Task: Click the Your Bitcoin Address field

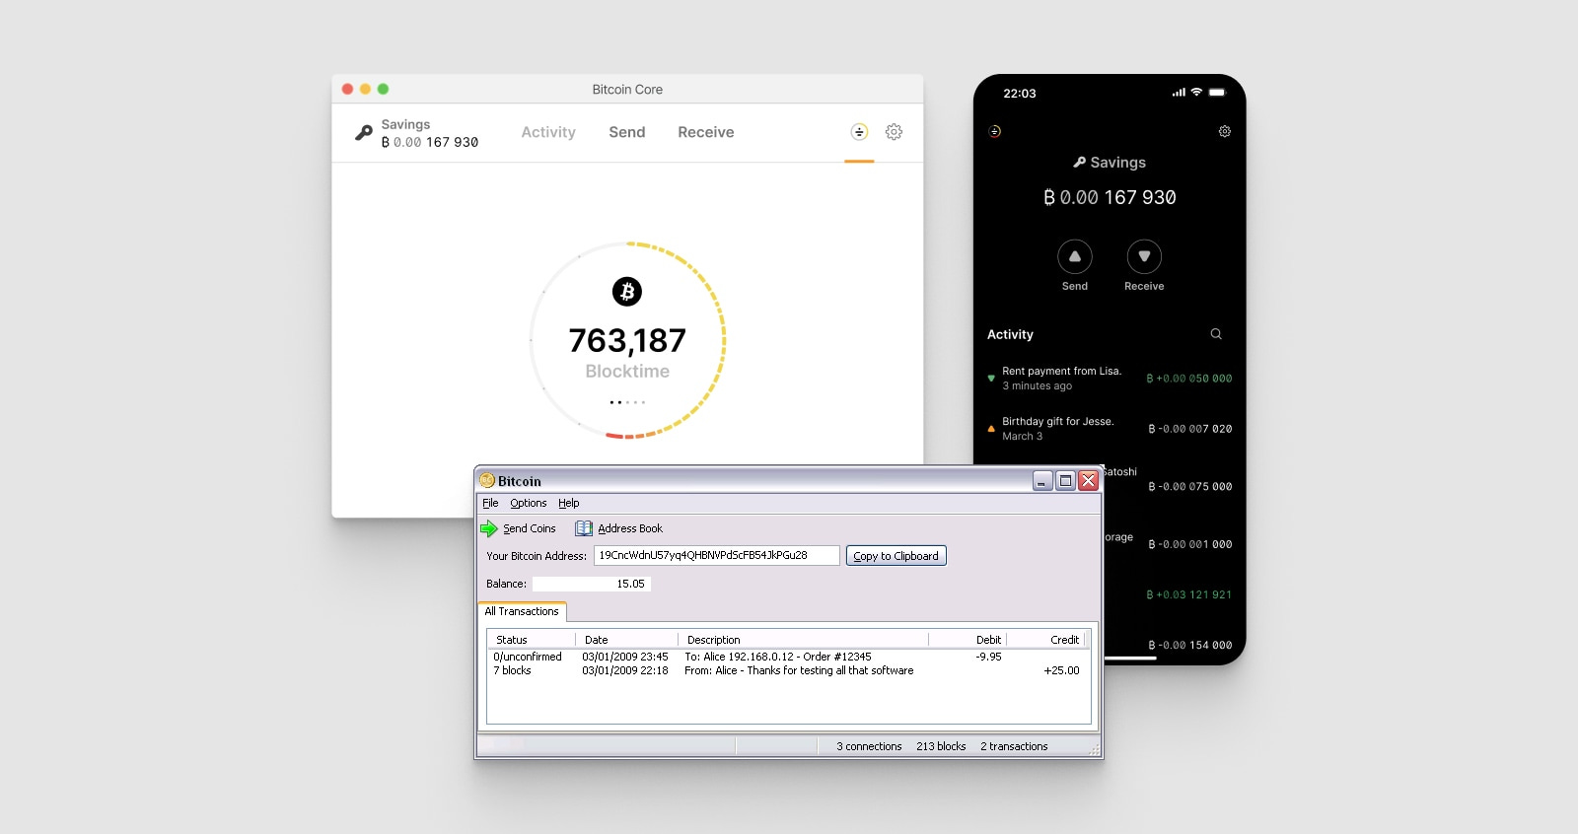Action: coord(717,556)
